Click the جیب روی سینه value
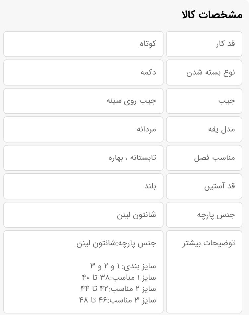The height and width of the screenshot is (315, 249). [131, 101]
